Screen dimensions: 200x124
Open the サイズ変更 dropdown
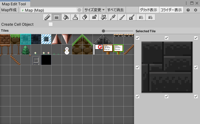tap(95, 10)
